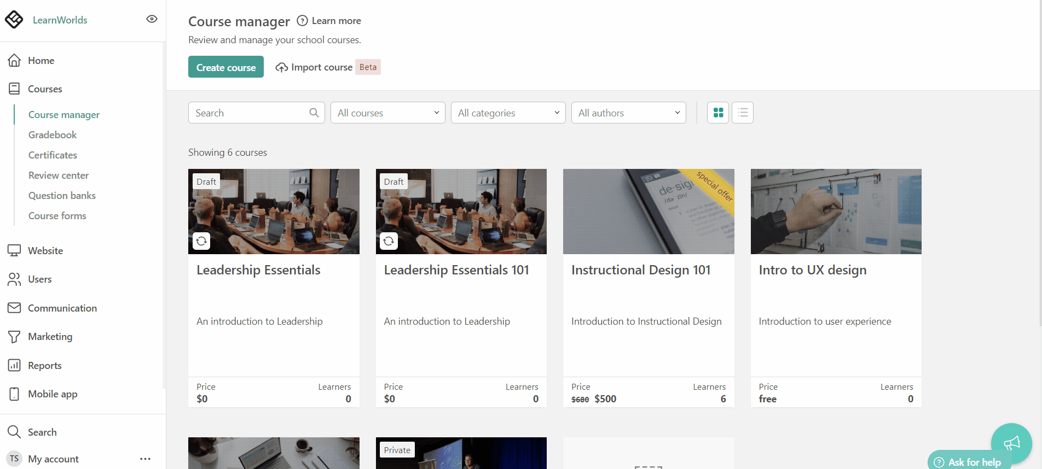Select Course manager in sidebar

pos(64,114)
